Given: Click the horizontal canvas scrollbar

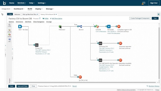Looking at the screenshot, I should click(85, 82).
